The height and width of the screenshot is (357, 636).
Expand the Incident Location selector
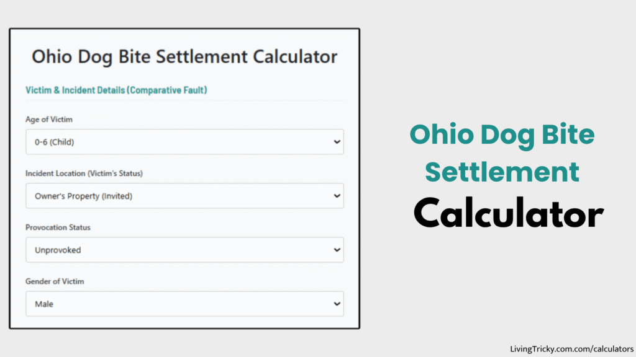(184, 196)
